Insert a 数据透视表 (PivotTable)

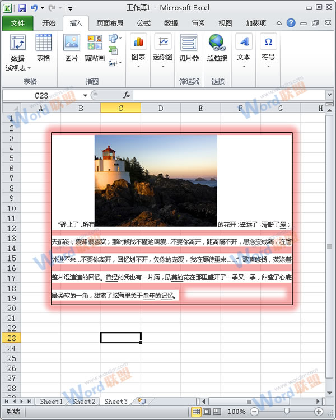18,53
